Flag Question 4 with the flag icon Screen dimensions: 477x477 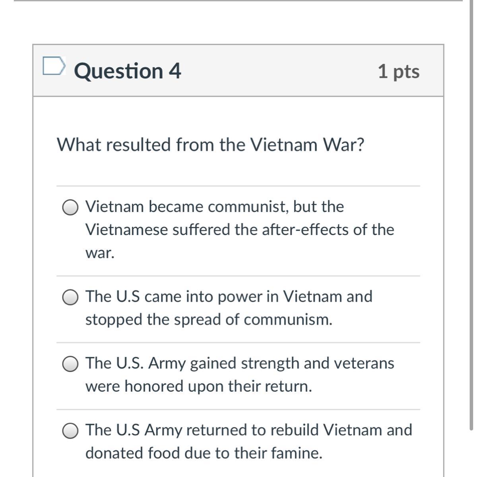(53, 66)
